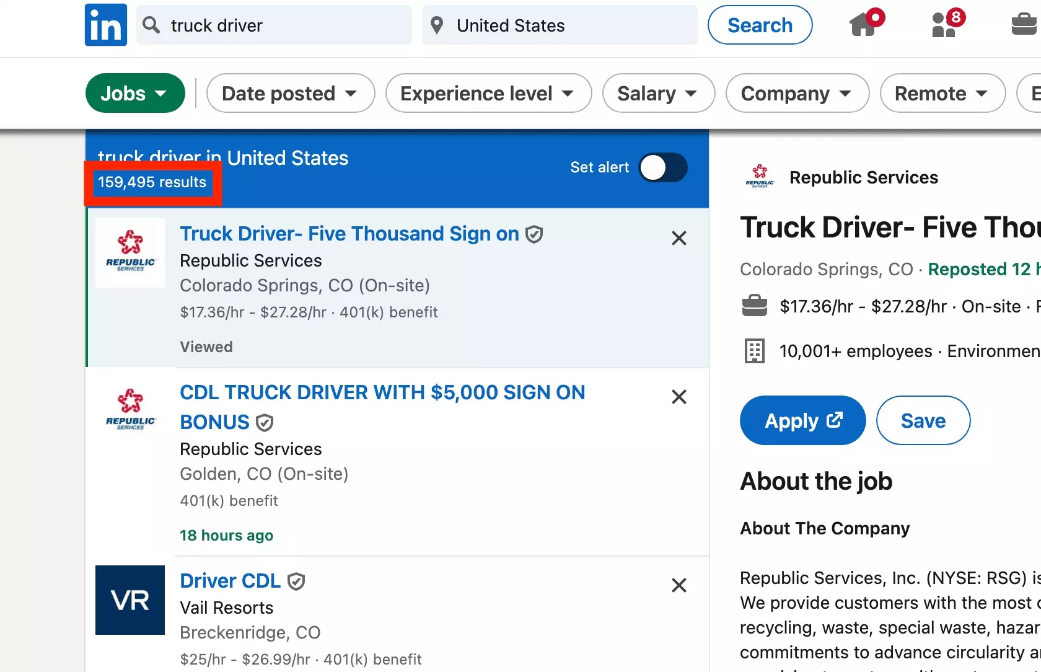Click Republic Services logo in Golden listing

130,410
